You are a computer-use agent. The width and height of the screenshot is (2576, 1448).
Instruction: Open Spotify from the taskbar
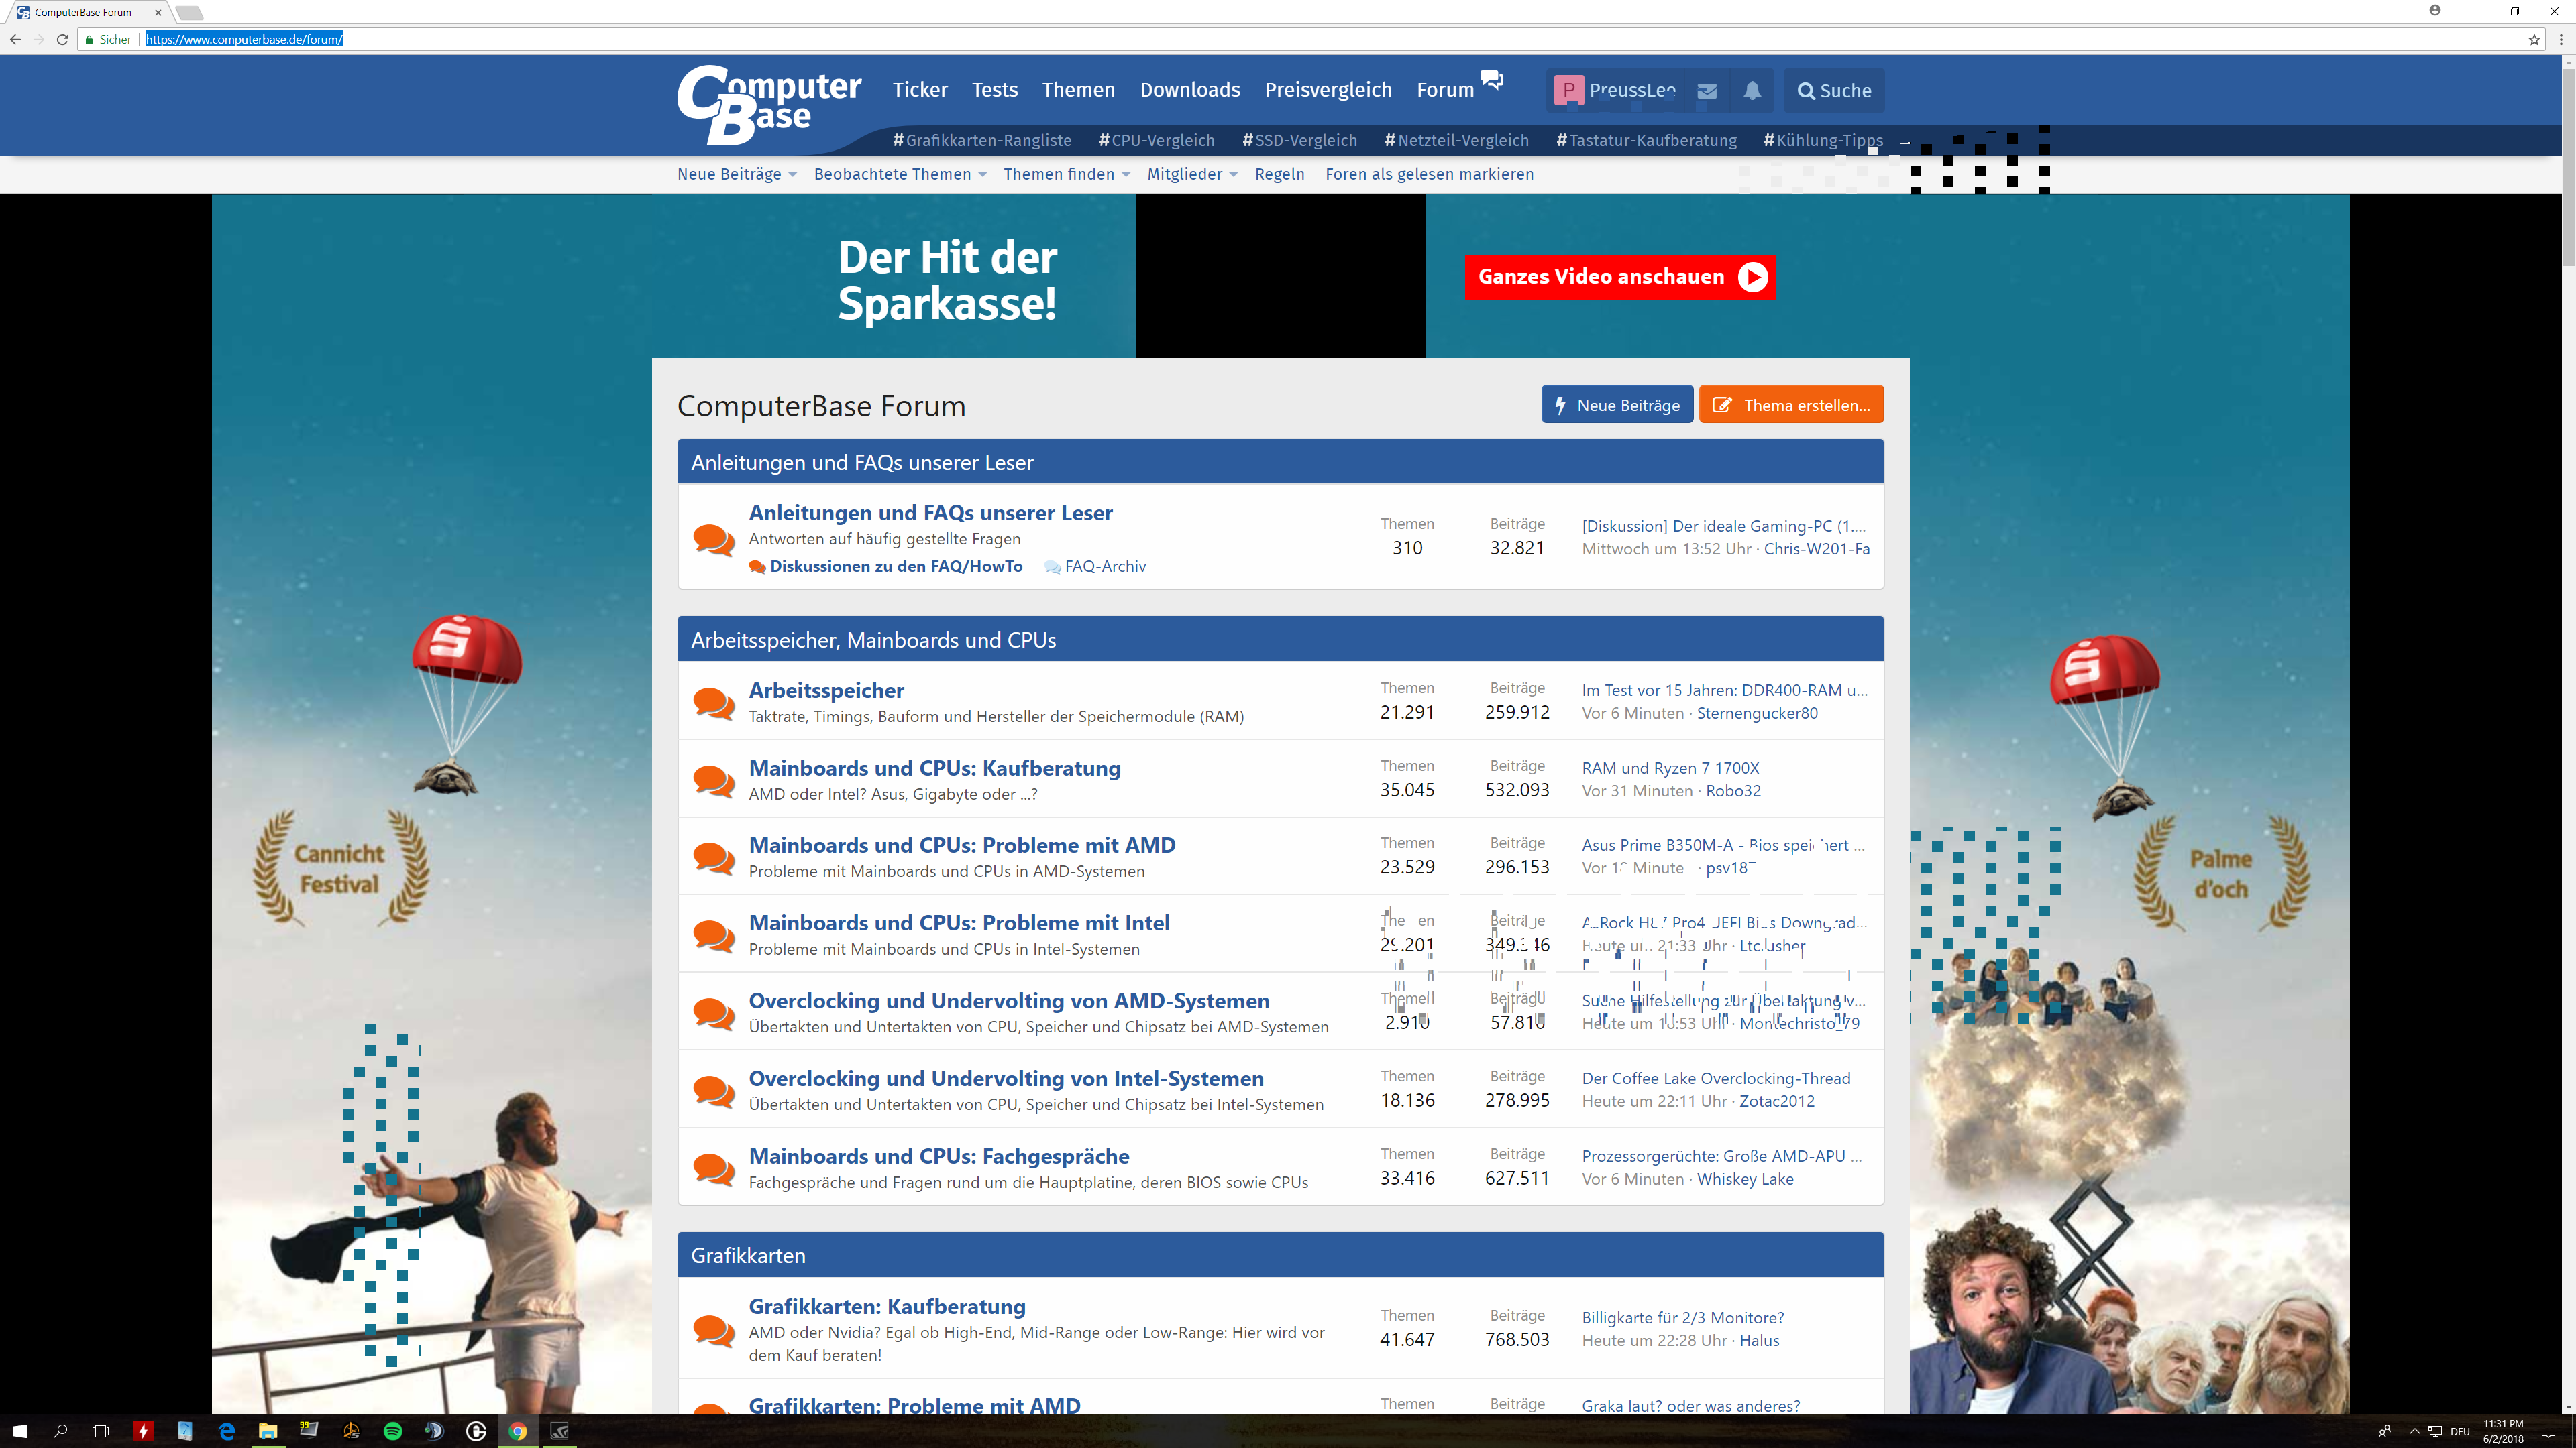[393, 1431]
